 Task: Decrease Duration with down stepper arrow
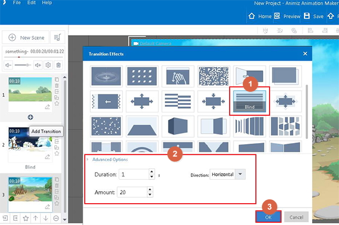(152, 176)
